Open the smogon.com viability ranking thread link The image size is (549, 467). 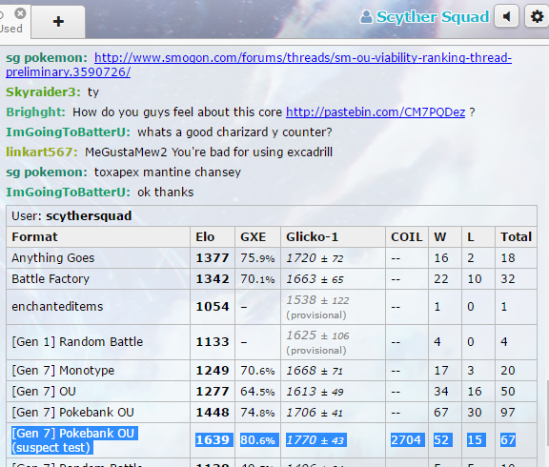pyautogui.click(x=258, y=65)
